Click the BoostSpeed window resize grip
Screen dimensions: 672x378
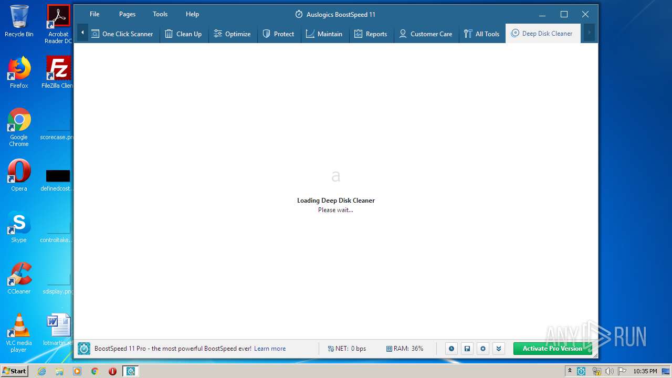[594, 355]
